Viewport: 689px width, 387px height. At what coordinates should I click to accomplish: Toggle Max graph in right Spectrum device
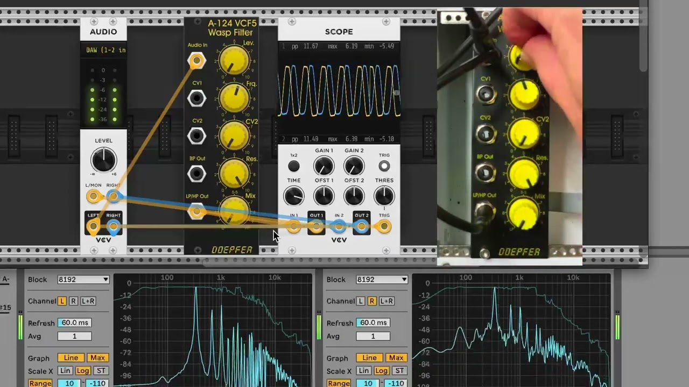coord(396,358)
